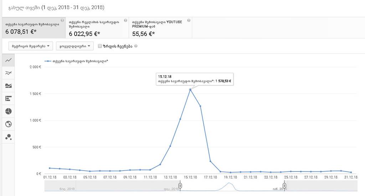Screen dimensions: 365x196
Task: Click the tooltip value 1 578,53 €
Action: tap(223, 81)
